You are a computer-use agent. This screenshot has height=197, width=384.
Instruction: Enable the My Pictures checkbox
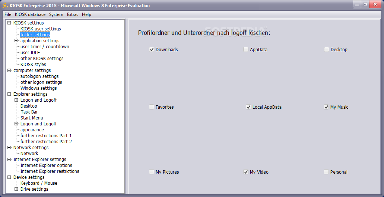pos(151,172)
